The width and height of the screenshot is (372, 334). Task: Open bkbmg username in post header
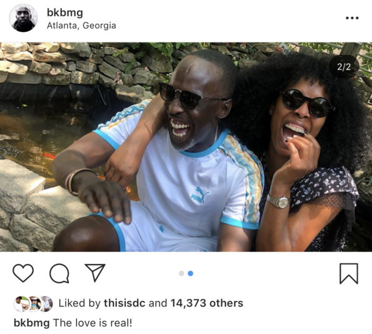[65, 13]
